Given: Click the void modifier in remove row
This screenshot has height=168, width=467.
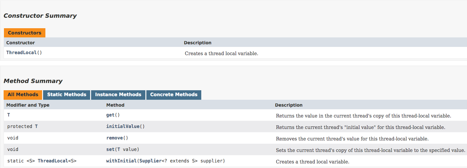Looking at the screenshot, I should coord(13,138).
